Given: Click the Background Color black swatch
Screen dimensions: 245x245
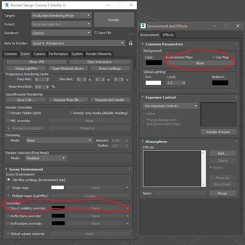Looking at the screenshot, I should click(154, 63).
